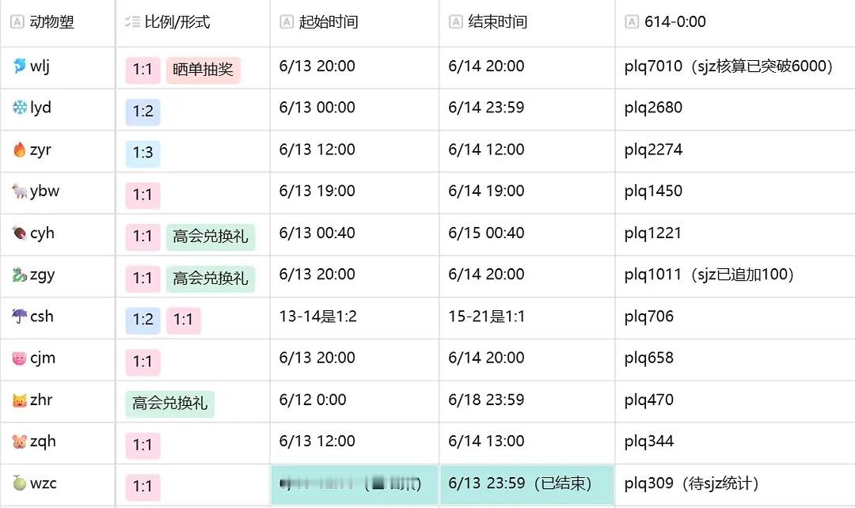The height and width of the screenshot is (508, 855).
Task: Select the 1:2 tag in lyd row
Action: click(x=142, y=112)
